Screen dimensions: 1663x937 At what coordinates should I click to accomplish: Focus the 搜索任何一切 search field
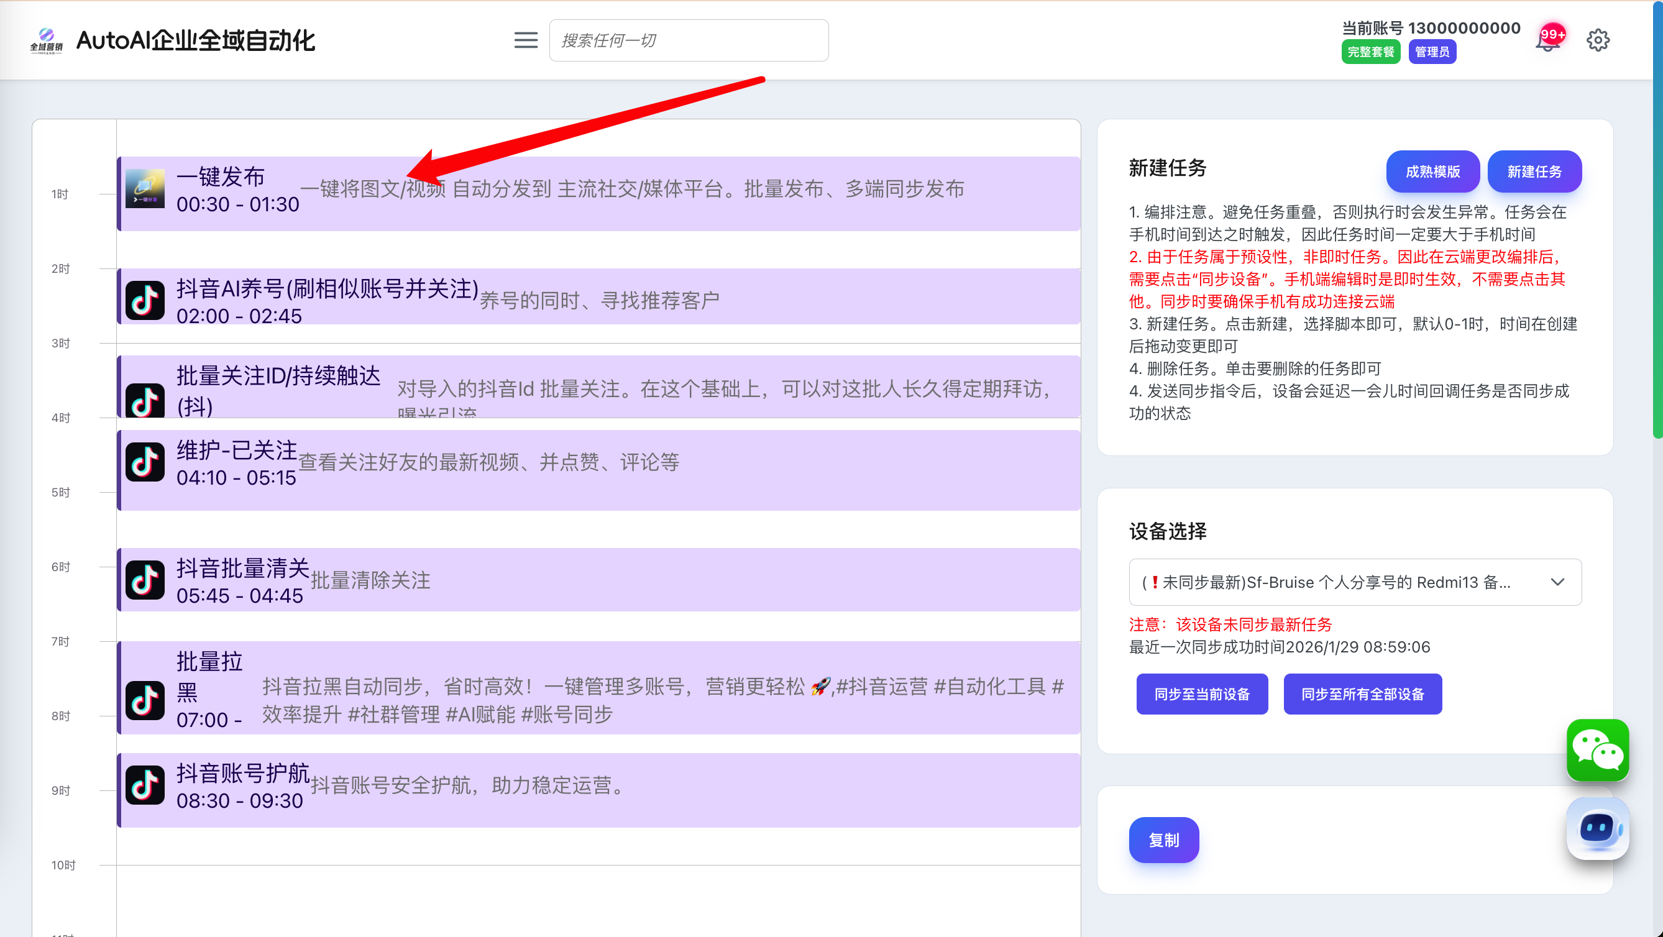pos(688,40)
